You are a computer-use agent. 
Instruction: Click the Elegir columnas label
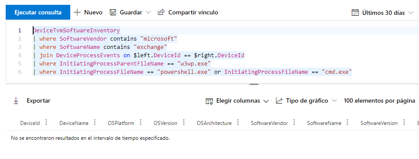pyautogui.click(x=238, y=101)
